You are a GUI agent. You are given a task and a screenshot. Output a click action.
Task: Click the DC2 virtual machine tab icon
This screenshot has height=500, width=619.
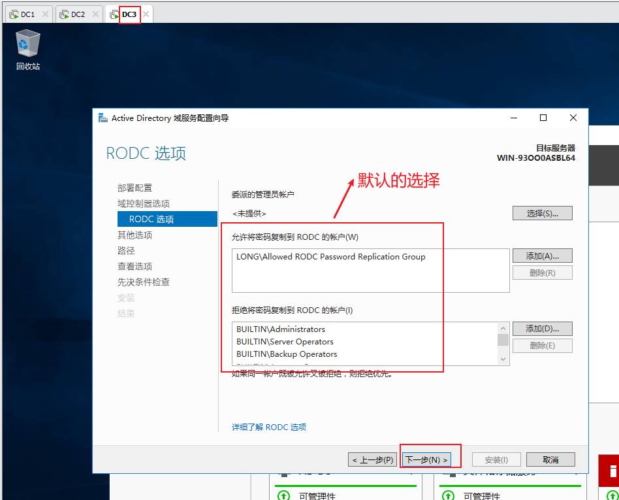[64, 14]
